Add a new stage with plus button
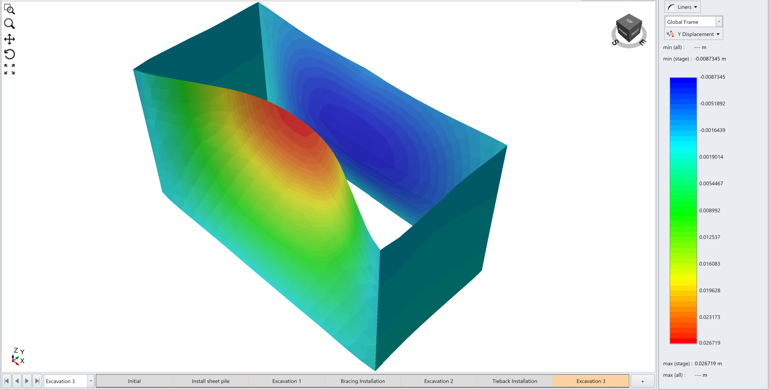Viewport: 769px width, 390px height. pos(642,381)
